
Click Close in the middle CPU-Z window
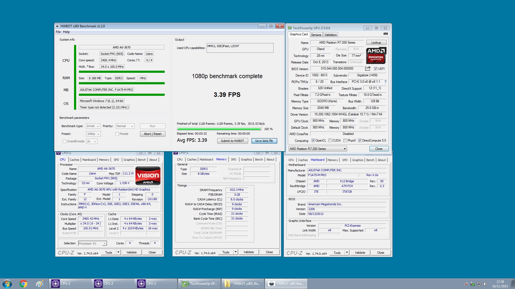[x=269, y=252]
